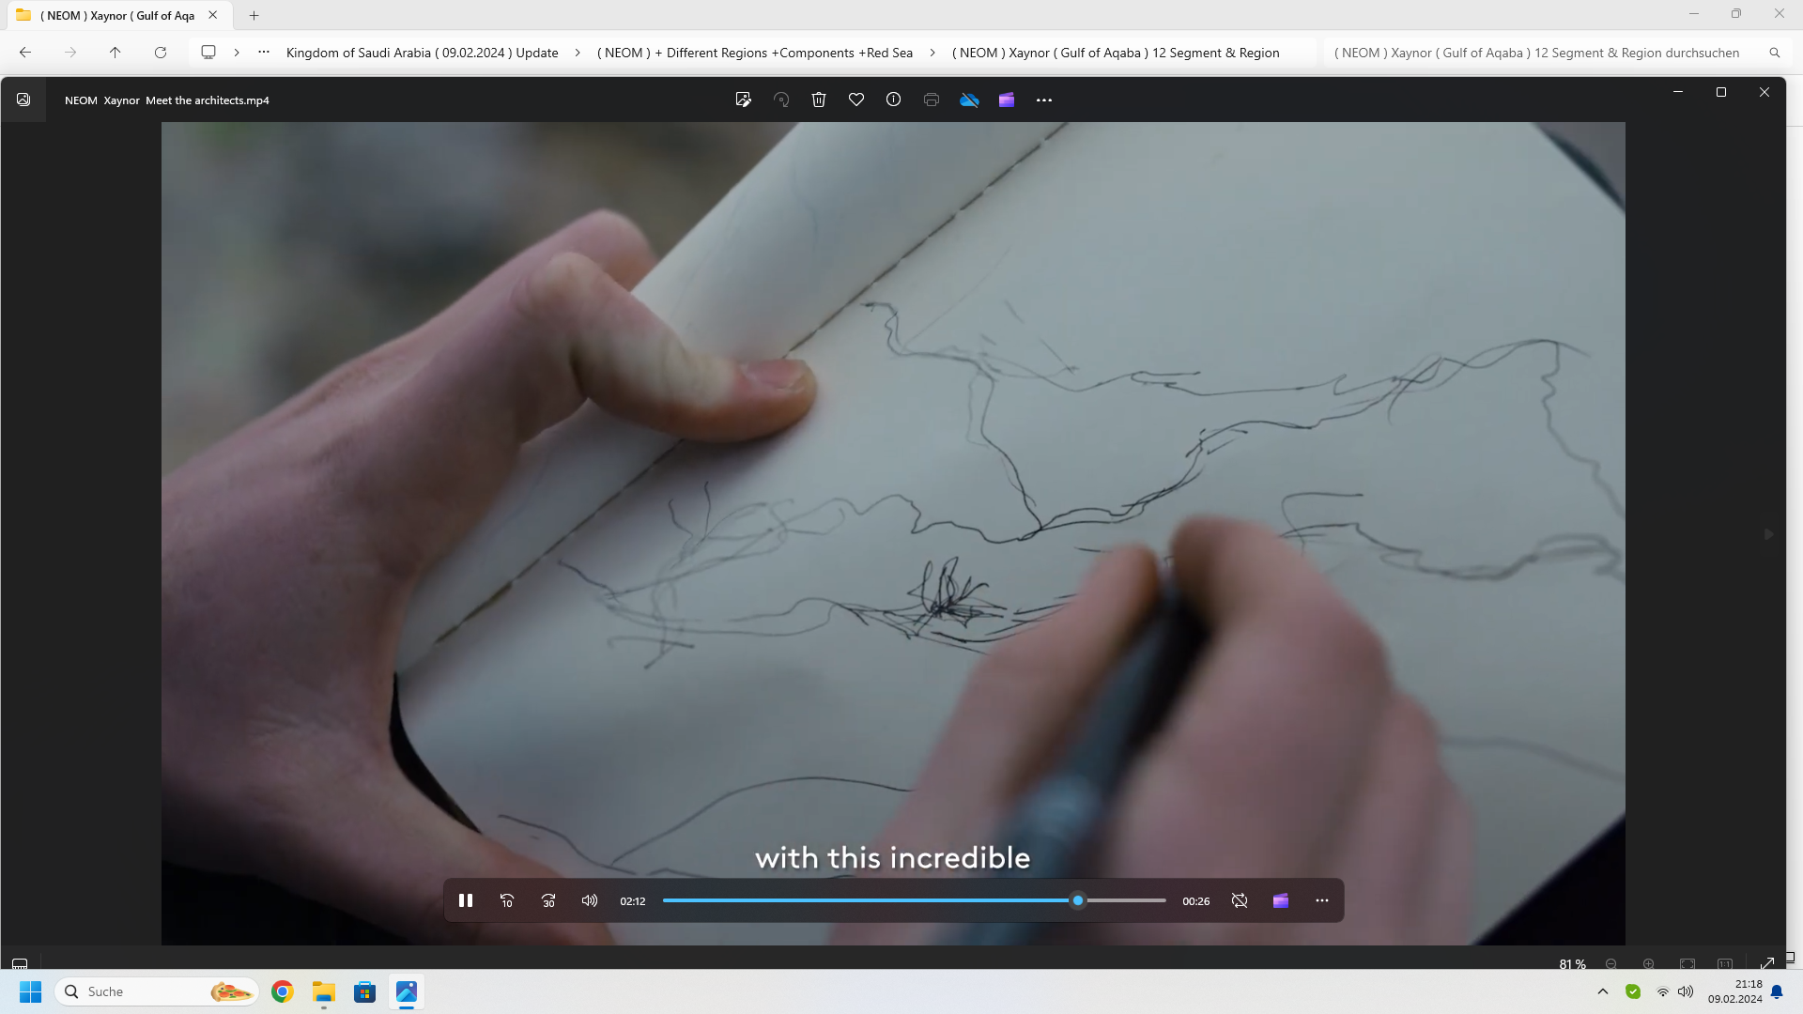Pause the video playback
Screen dimensions: 1803x1014
pos(465,900)
